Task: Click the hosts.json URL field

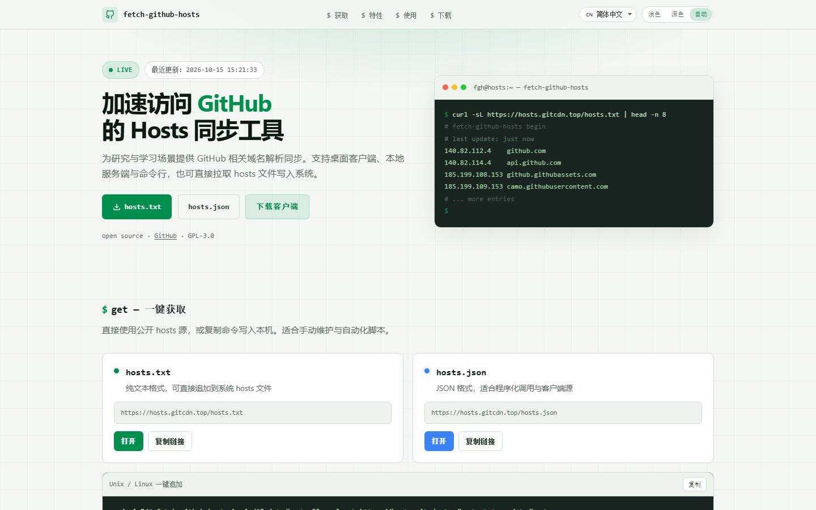Action: [x=563, y=413]
